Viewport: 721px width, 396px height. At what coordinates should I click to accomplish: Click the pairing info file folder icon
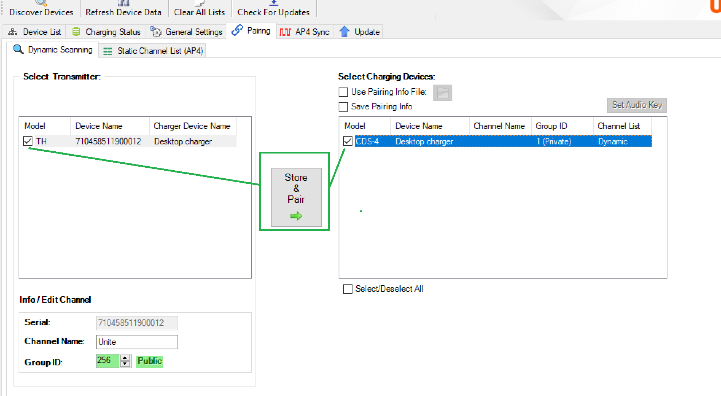click(443, 93)
